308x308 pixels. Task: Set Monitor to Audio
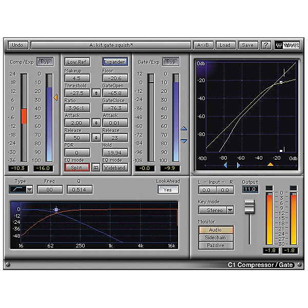216,230
